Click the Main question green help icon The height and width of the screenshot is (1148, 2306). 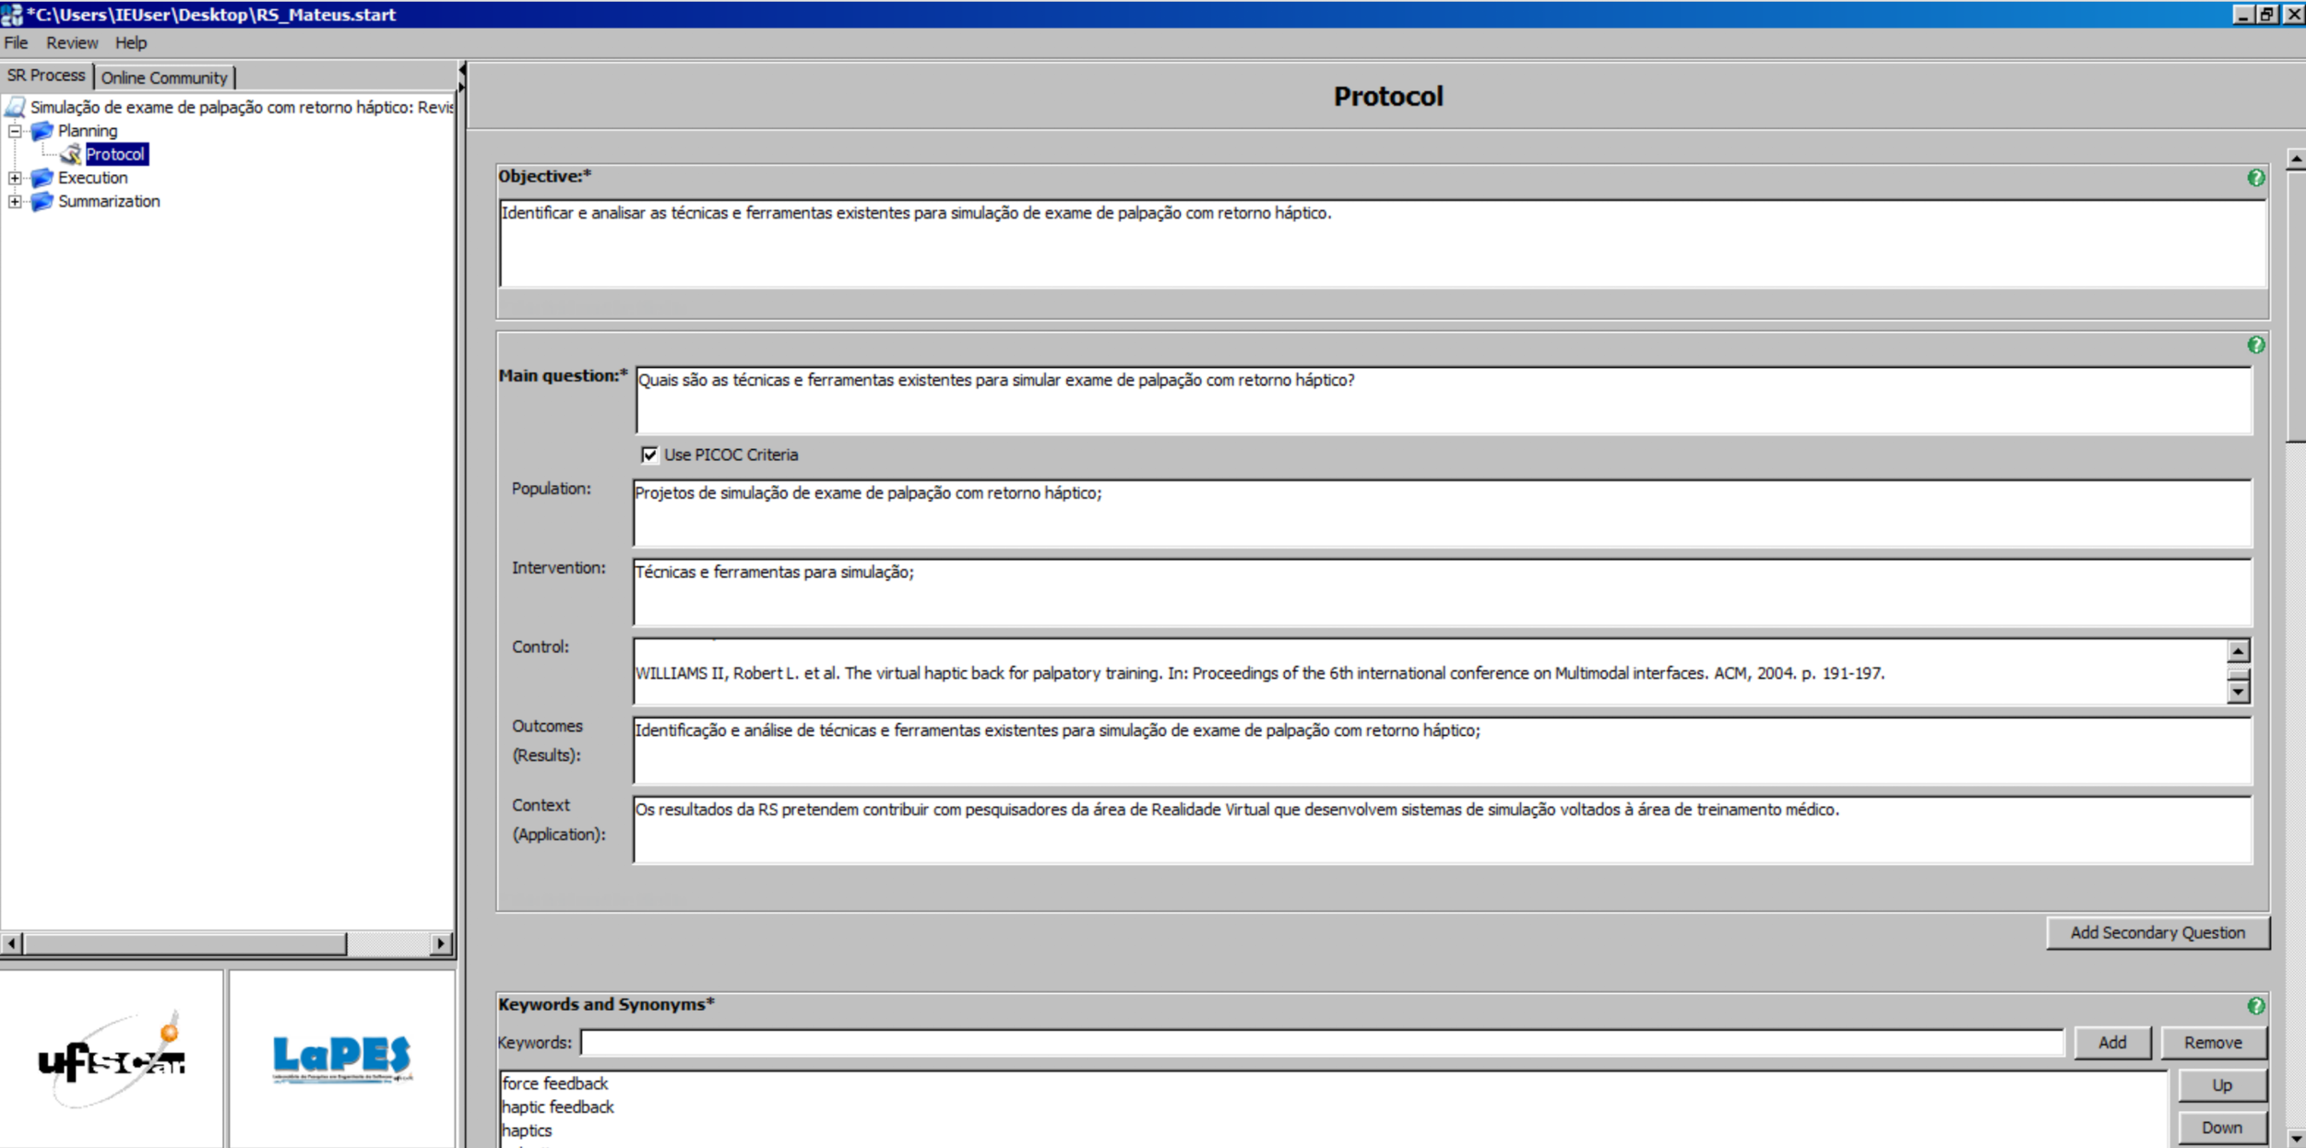click(2255, 345)
